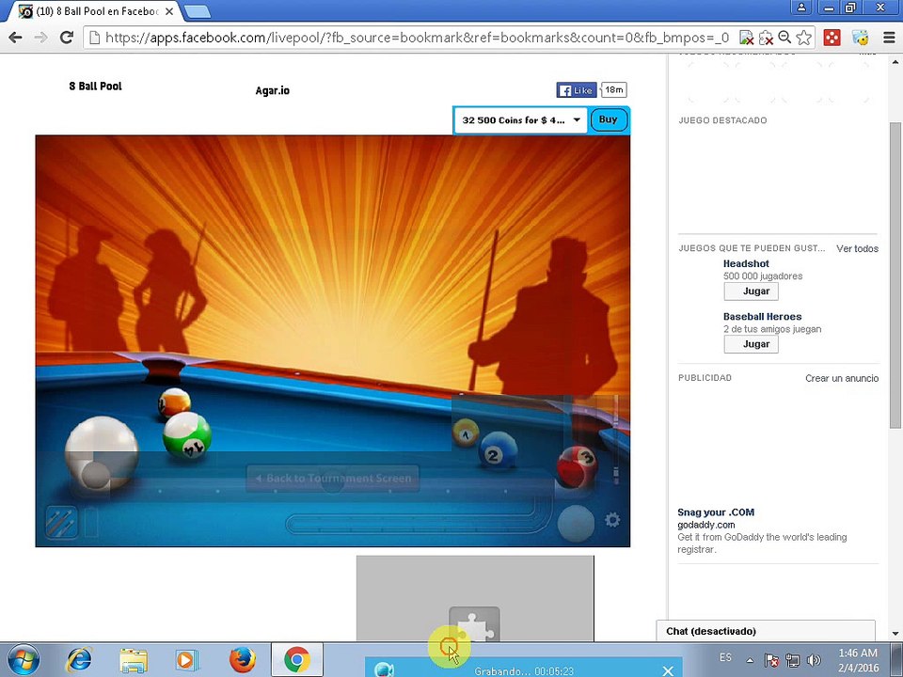Open the Windows Start menu orb

[24, 660]
